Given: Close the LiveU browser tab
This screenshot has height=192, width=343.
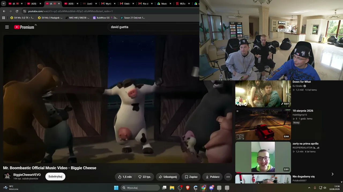Looking at the screenshot, I should tap(96, 4).
